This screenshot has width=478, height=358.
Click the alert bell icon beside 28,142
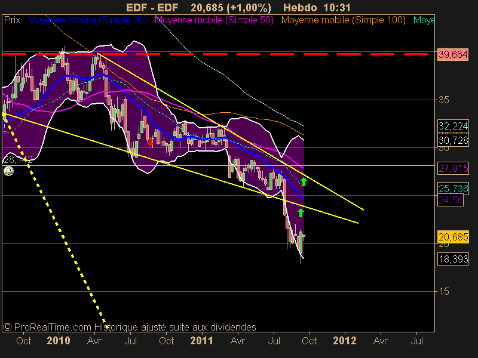[x=8, y=171]
